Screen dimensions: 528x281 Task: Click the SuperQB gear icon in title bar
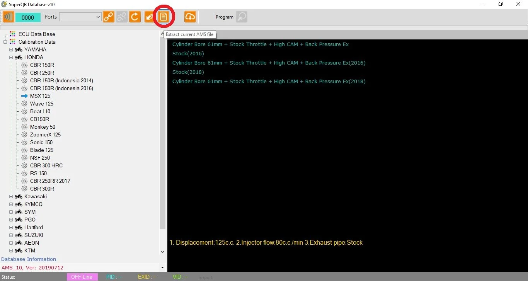(x=4, y=4)
